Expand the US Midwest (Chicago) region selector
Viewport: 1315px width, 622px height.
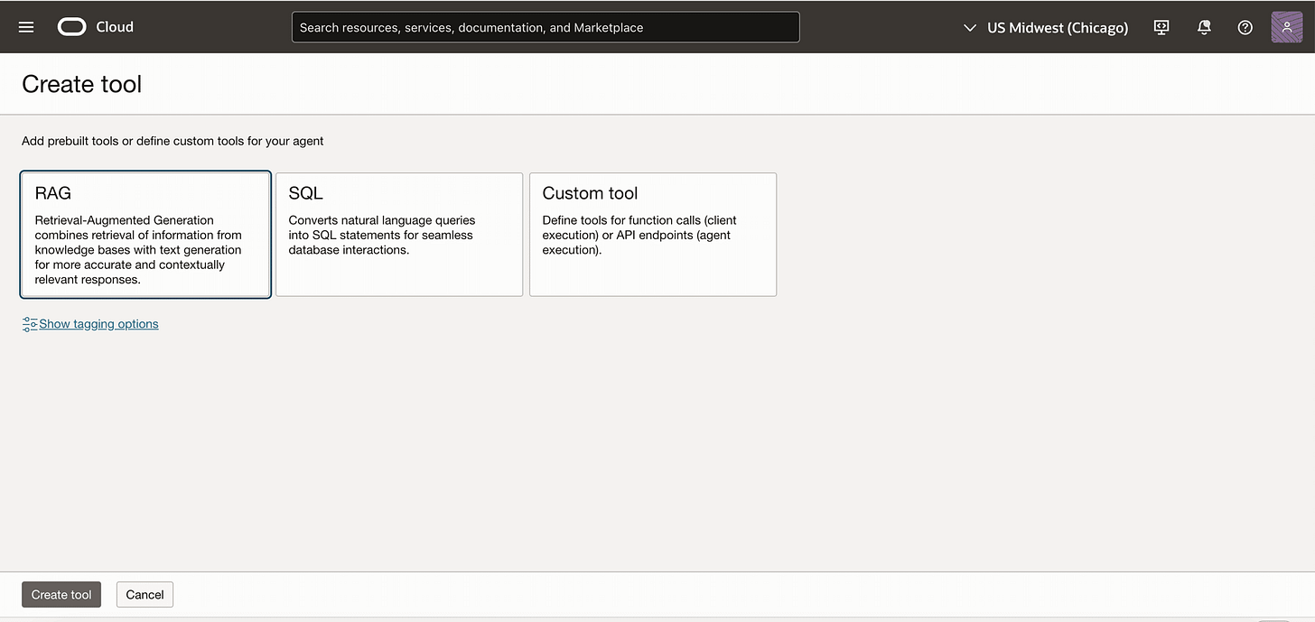1046,27
